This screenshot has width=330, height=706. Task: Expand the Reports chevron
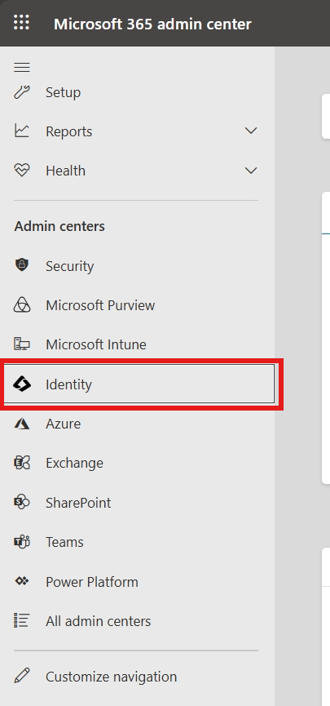[250, 131]
